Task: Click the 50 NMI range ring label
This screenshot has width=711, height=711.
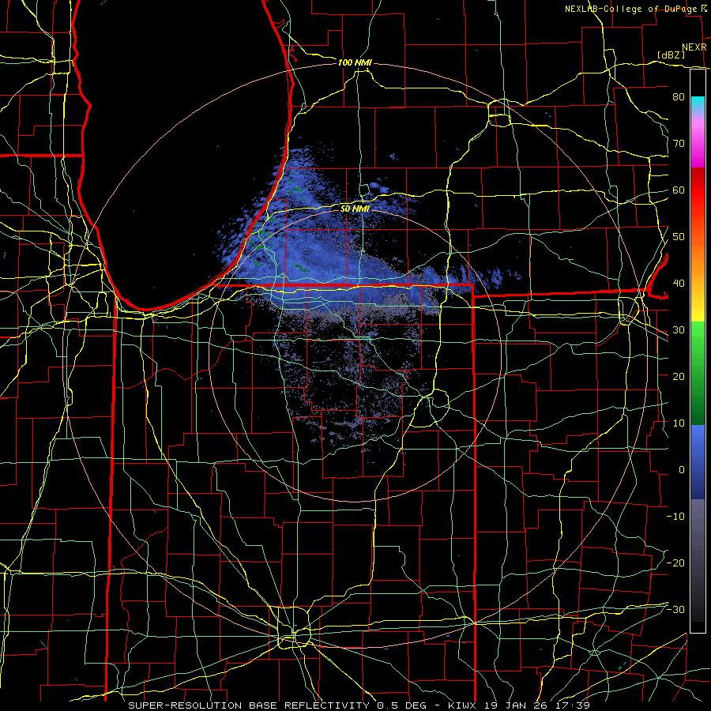Action: 355,209
